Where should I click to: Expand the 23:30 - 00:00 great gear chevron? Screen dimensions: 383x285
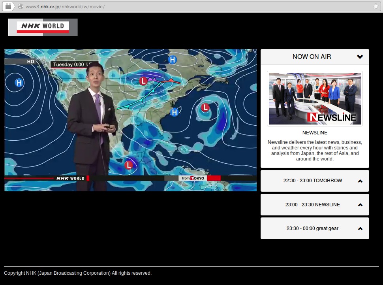point(360,228)
